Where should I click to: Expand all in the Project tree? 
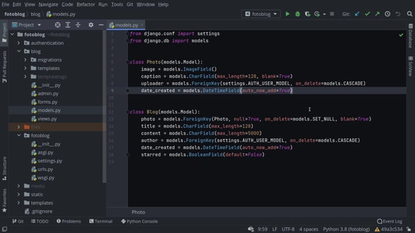coord(67,25)
